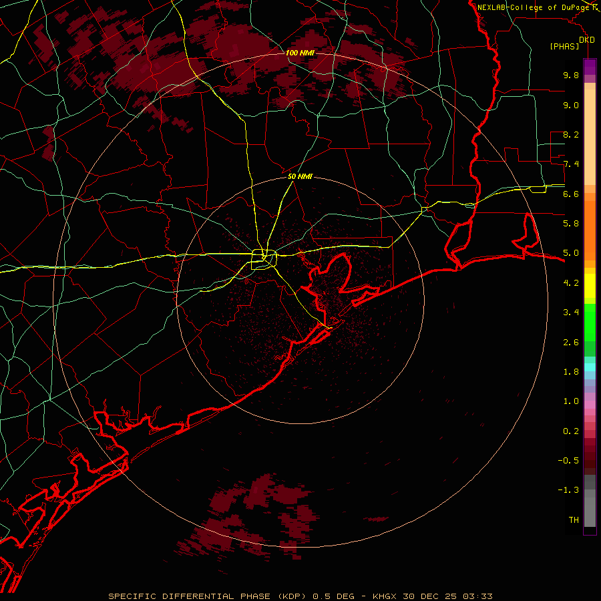The width and height of the screenshot is (601, 601).
Task: Click the 9.0 value on the color scale
Action: pos(571,105)
